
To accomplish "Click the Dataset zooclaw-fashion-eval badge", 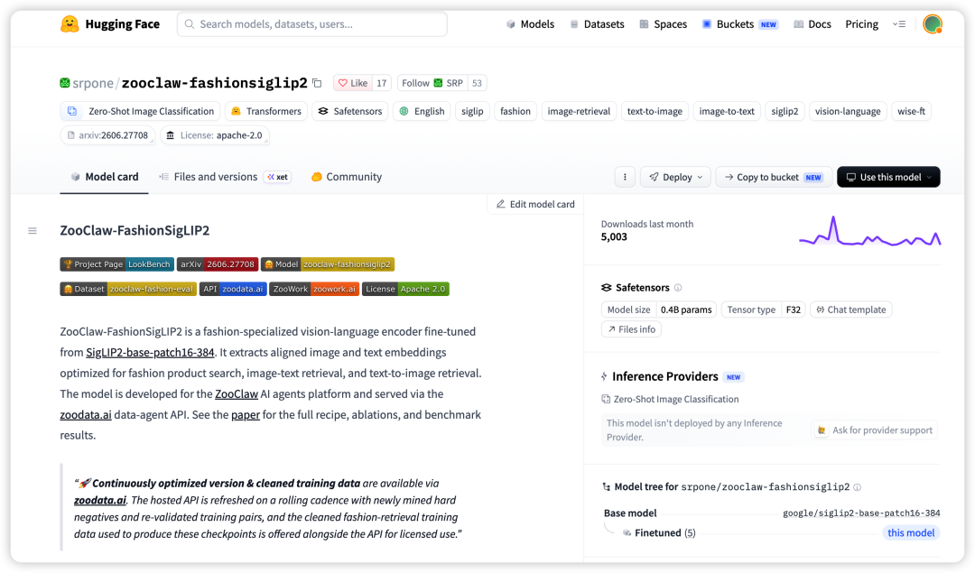I will pos(128,289).
